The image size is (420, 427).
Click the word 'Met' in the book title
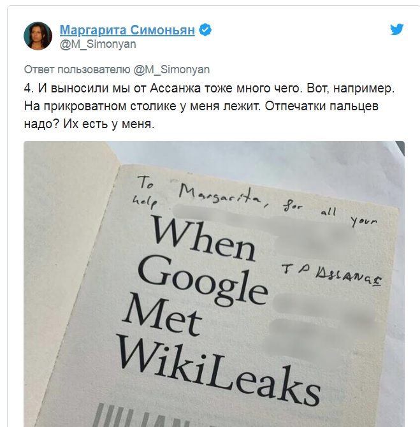[163, 315]
